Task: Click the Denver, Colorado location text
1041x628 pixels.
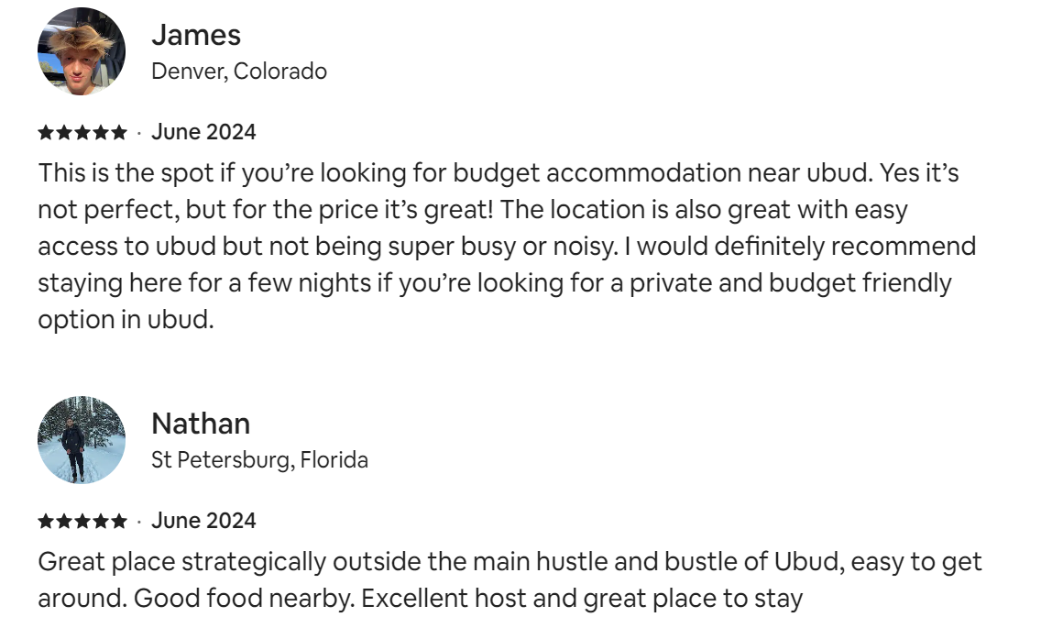Action: (x=239, y=72)
